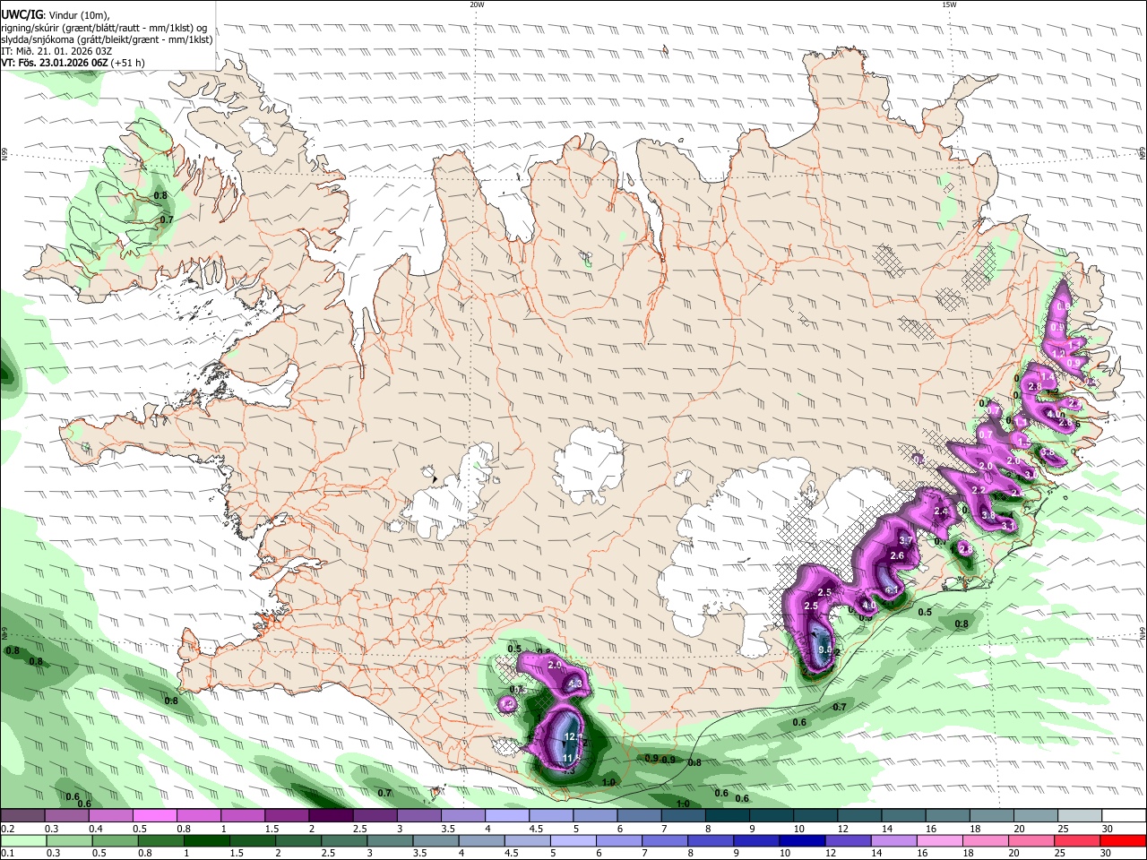
Task: Pick the darkest green lower swatch between 1 and 1.5
Action: 206,841
